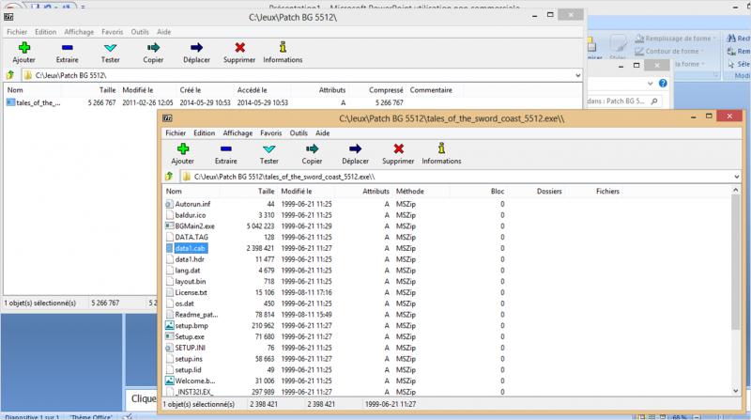Select setup.bmp file
751x420 pixels.
click(192, 325)
